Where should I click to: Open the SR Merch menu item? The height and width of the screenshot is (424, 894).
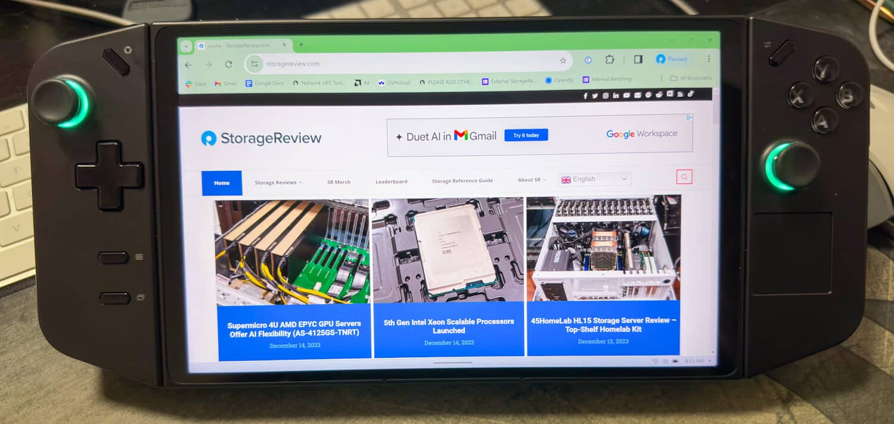pos(339,182)
